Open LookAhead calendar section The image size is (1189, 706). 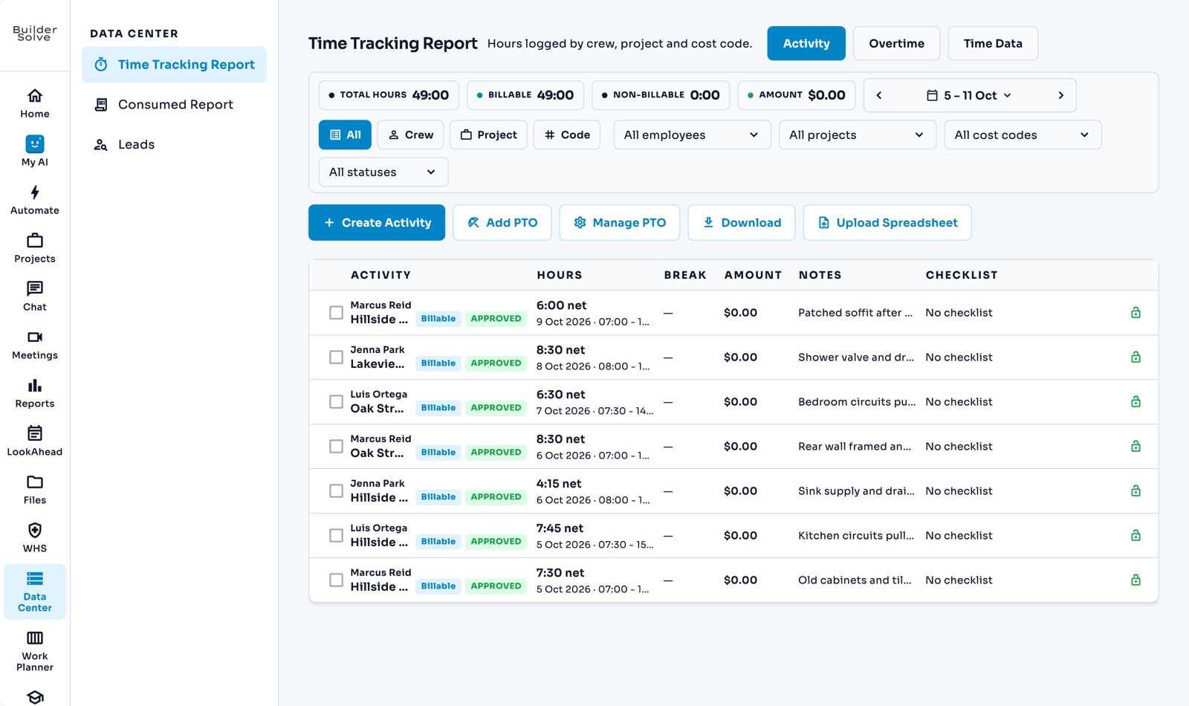35,441
